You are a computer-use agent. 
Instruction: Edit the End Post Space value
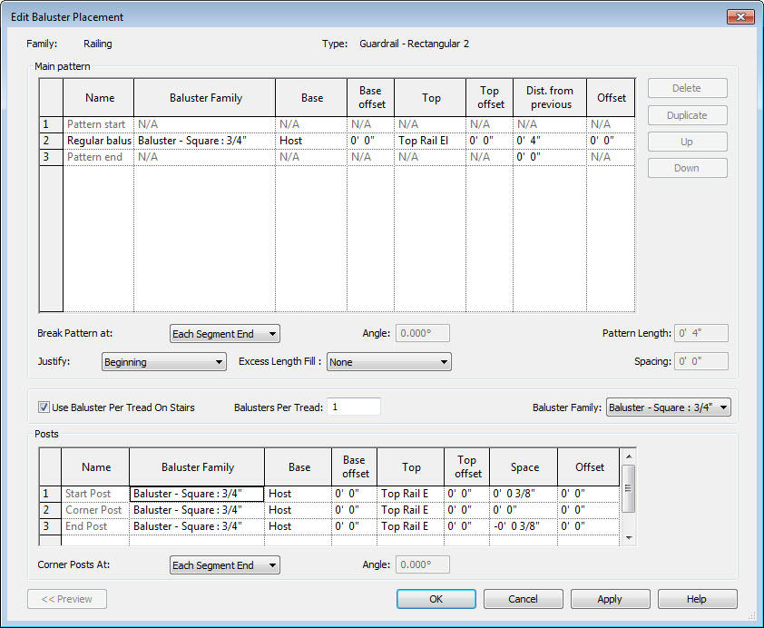pos(524,526)
